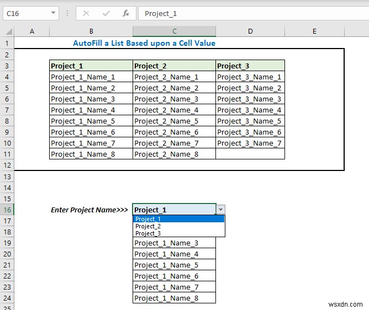Select column B header

(x=91, y=31)
